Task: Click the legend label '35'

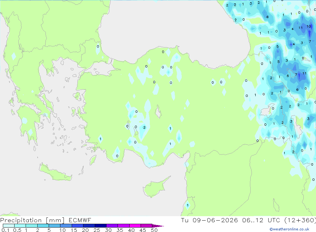Action: click(x=120, y=230)
